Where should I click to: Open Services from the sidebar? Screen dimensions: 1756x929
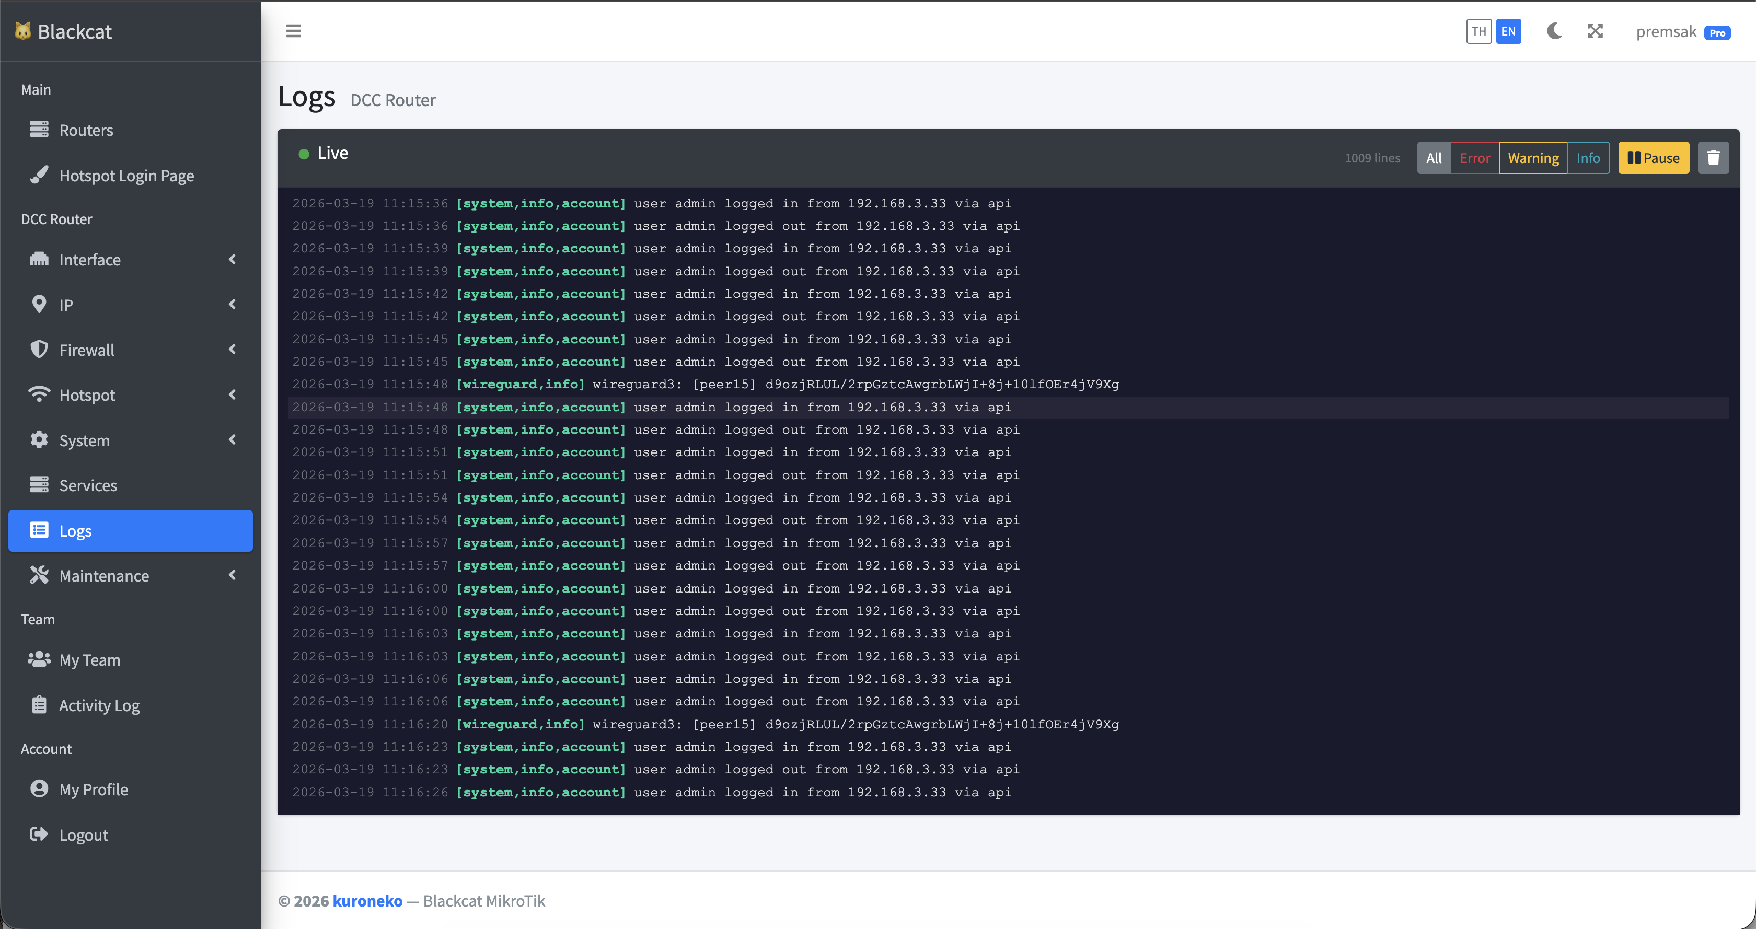[x=88, y=485]
